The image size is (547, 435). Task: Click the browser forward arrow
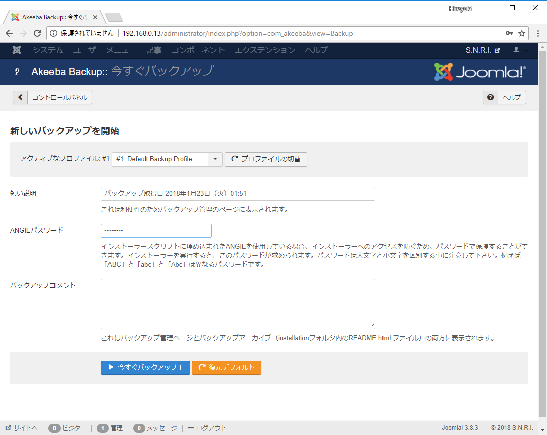point(23,33)
